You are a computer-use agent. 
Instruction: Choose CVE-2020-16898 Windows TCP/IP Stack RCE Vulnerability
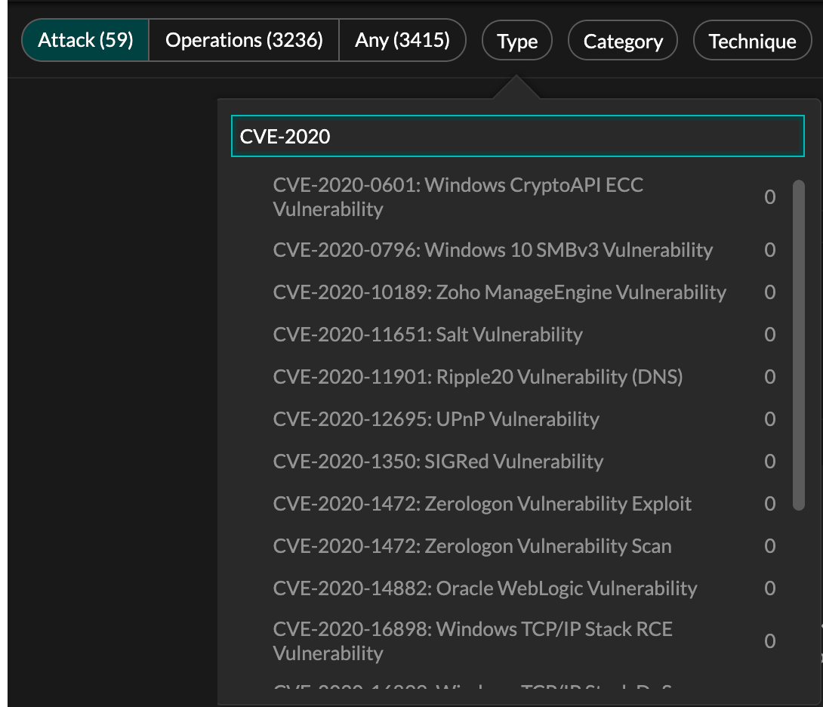point(524,641)
